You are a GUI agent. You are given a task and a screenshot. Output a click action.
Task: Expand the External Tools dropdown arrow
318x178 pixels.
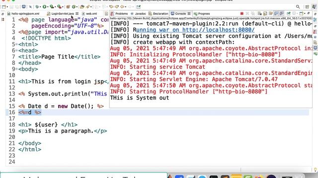[x=63, y=7]
